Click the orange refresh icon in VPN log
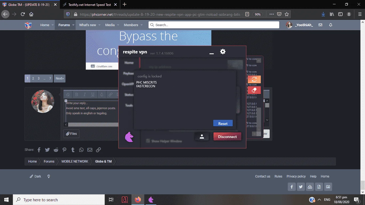 point(254,79)
